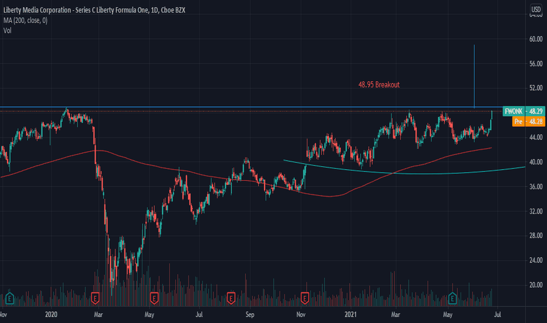Select the FWONK 48.29 price label

(524, 112)
